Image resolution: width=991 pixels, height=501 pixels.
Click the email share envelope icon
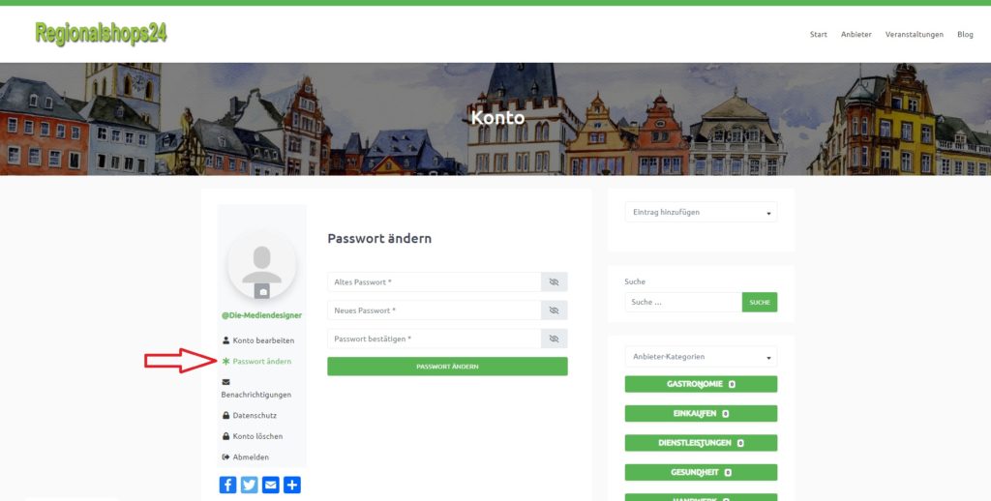271,485
